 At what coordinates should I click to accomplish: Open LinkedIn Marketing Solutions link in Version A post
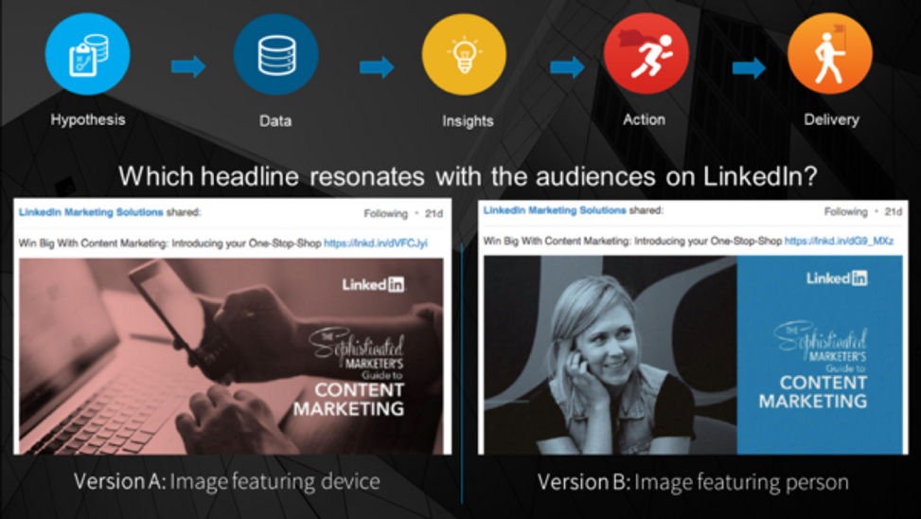pos(91,212)
